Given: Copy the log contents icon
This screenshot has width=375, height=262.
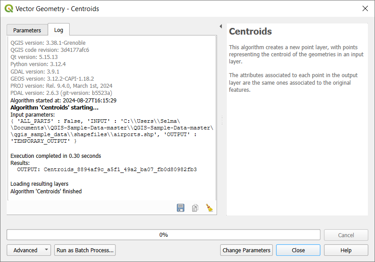Looking at the screenshot, I should [x=195, y=208].
